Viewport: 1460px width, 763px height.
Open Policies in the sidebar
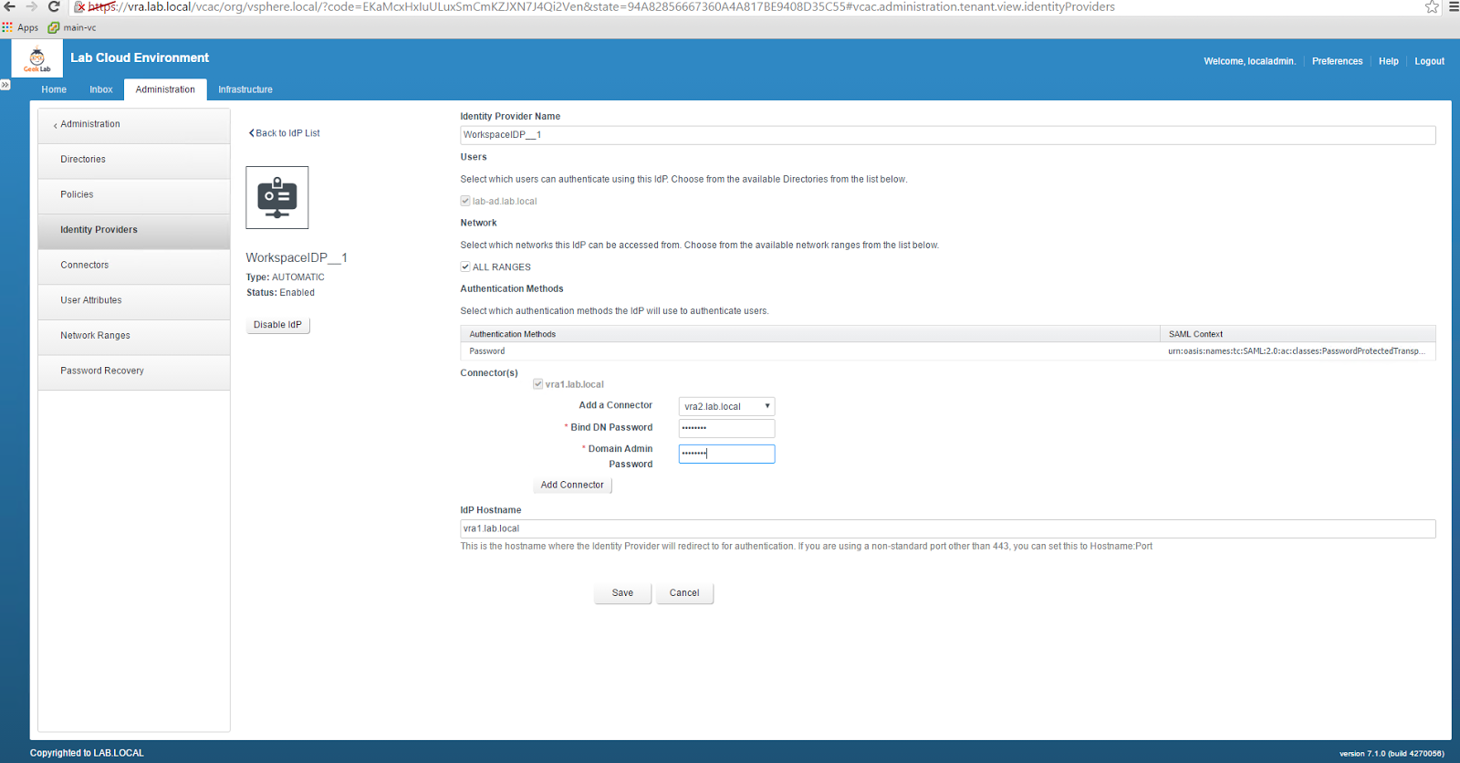134,194
